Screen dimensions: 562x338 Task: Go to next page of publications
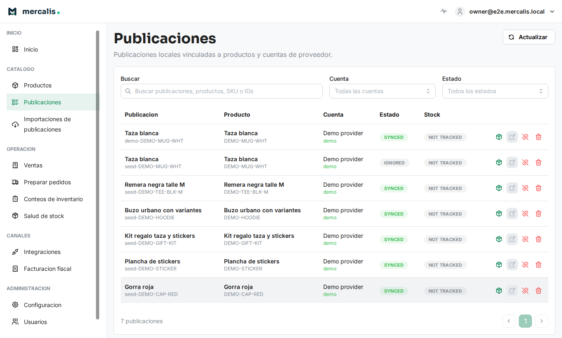click(542, 321)
